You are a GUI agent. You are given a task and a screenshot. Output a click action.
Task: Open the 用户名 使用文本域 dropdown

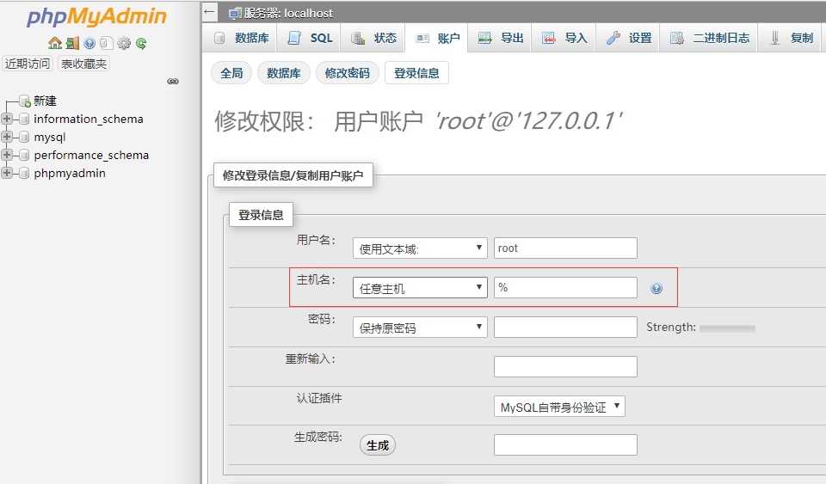(x=420, y=248)
